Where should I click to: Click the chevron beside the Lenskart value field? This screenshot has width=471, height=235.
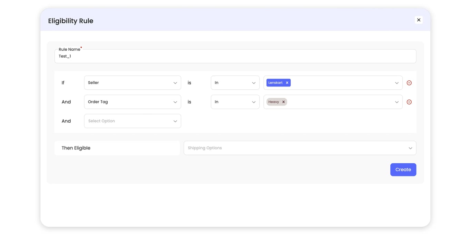(397, 83)
